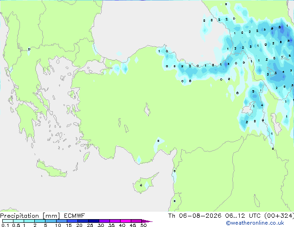Click the (00+324) forecast hour label
294x227 pixels.
click(x=279, y=216)
